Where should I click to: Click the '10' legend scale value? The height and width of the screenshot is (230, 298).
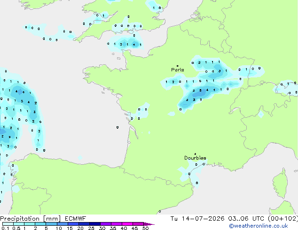click(59, 228)
